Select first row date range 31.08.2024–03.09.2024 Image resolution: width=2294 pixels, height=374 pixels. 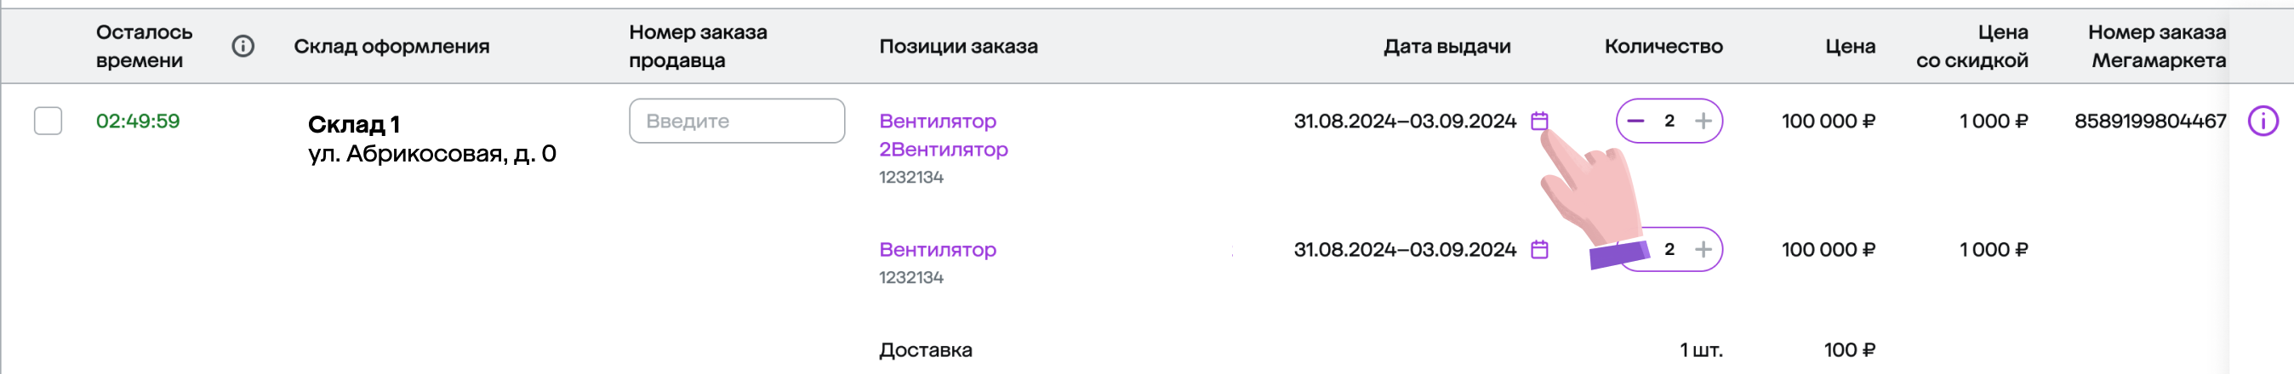[x=1404, y=121]
